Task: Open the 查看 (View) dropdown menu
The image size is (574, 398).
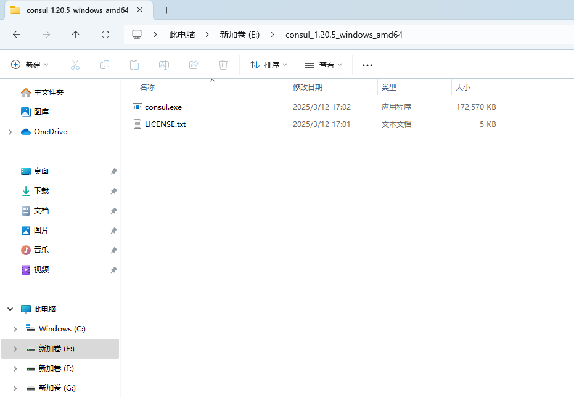Action: pos(323,65)
